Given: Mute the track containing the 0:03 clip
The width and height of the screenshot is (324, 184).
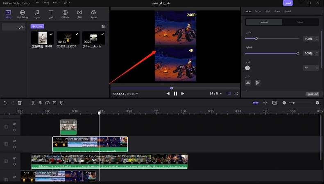Looking at the screenshot, I should point(15,130).
